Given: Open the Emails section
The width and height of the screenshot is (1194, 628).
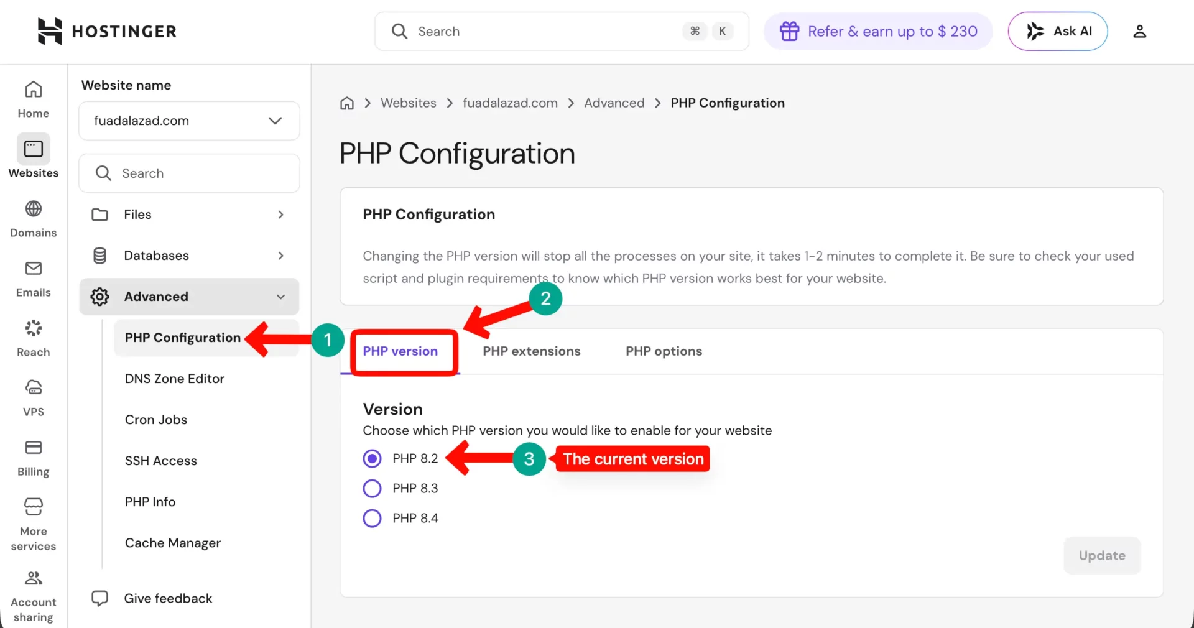Looking at the screenshot, I should click(x=33, y=277).
